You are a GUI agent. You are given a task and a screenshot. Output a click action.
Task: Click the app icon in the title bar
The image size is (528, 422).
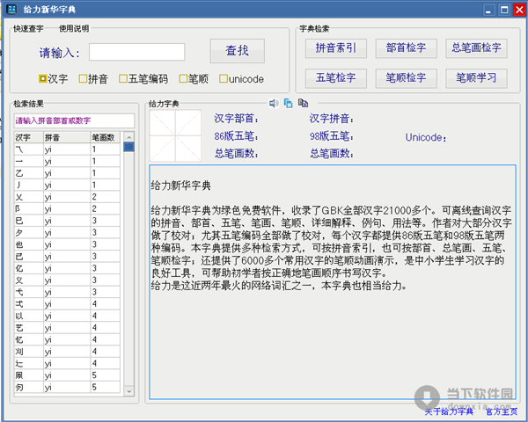click(x=11, y=9)
